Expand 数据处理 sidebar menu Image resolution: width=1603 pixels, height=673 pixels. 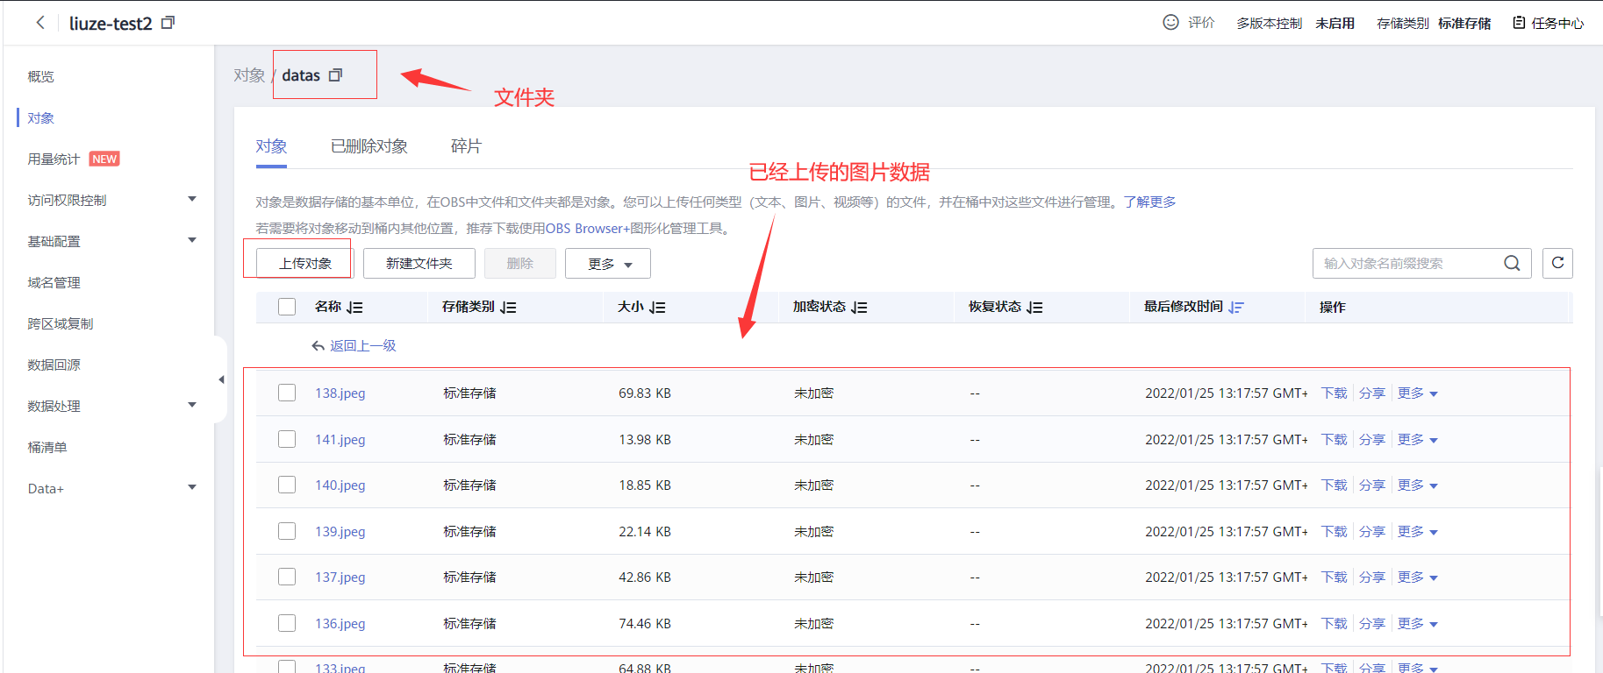192,405
